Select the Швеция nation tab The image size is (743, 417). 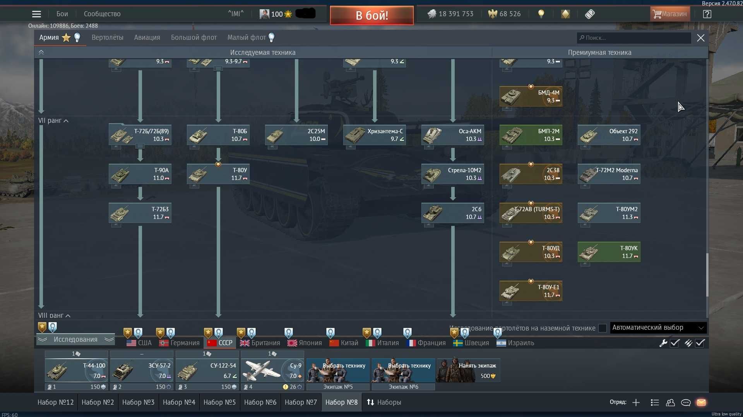pyautogui.click(x=471, y=343)
